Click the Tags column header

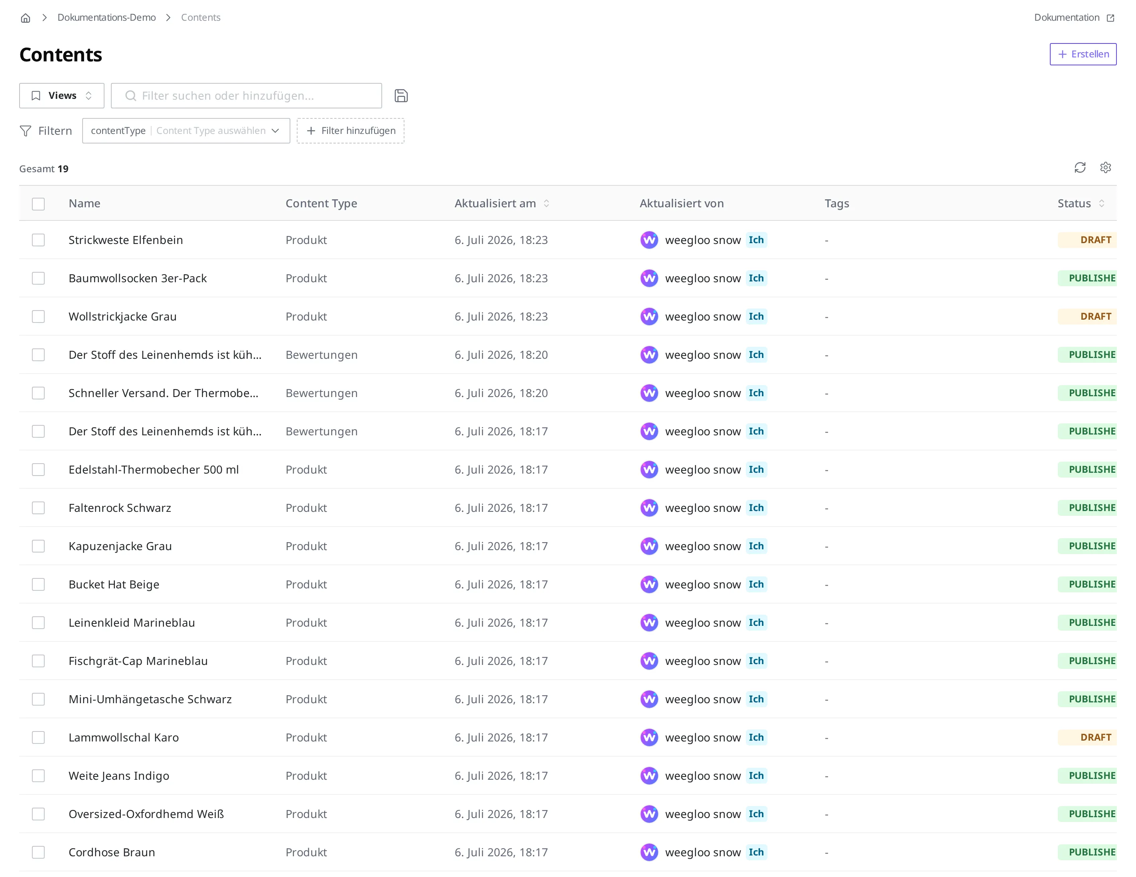(836, 203)
